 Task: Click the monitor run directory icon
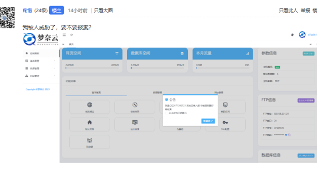(x=135, y=122)
